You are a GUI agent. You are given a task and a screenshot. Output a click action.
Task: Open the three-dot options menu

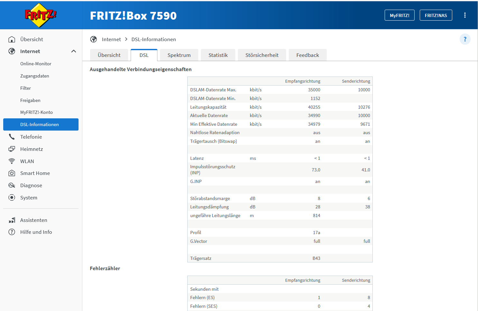coord(465,15)
